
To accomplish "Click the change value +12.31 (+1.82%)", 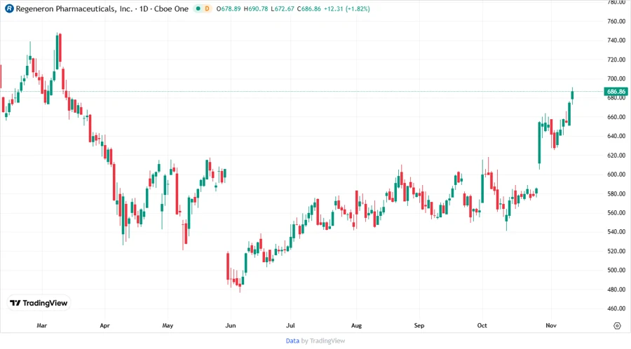I will point(346,8).
